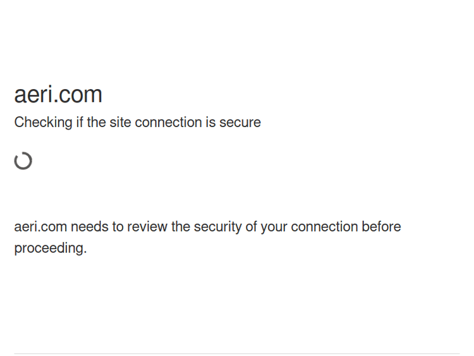Image resolution: width=474 pixels, height=356 pixels.
Task: Click the word "before" in the paragraph
Action: tap(381, 227)
